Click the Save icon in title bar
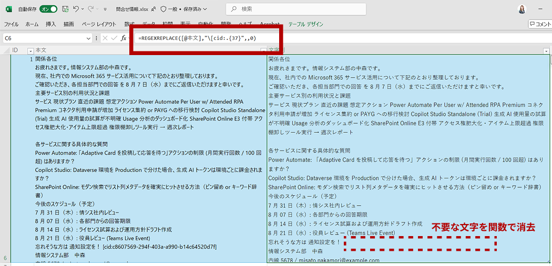 (65, 9)
